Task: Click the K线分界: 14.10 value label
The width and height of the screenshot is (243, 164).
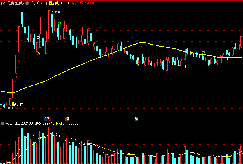Action: [82, 3]
